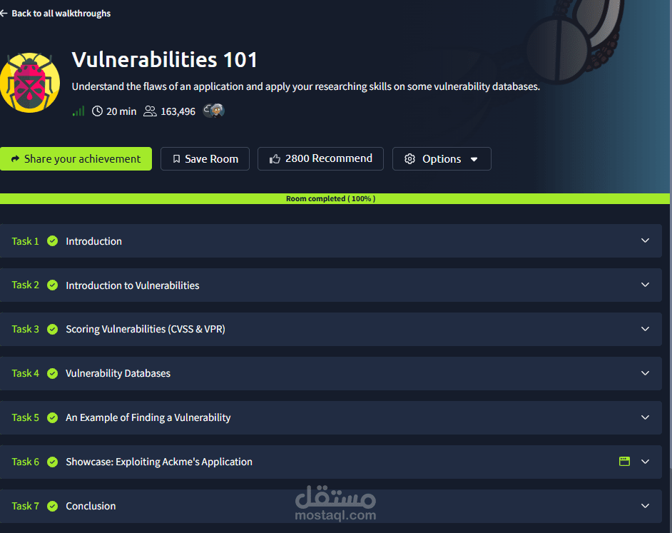Click the gear icon in Options button

click(x=409, y=158)
